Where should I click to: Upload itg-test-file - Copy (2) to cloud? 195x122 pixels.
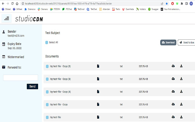173,66
